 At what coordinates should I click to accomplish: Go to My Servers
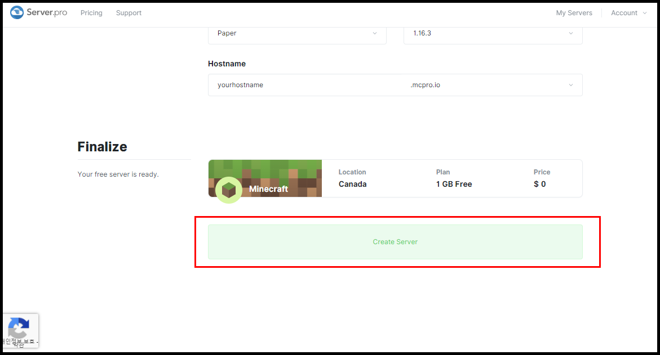pos(574,13)
